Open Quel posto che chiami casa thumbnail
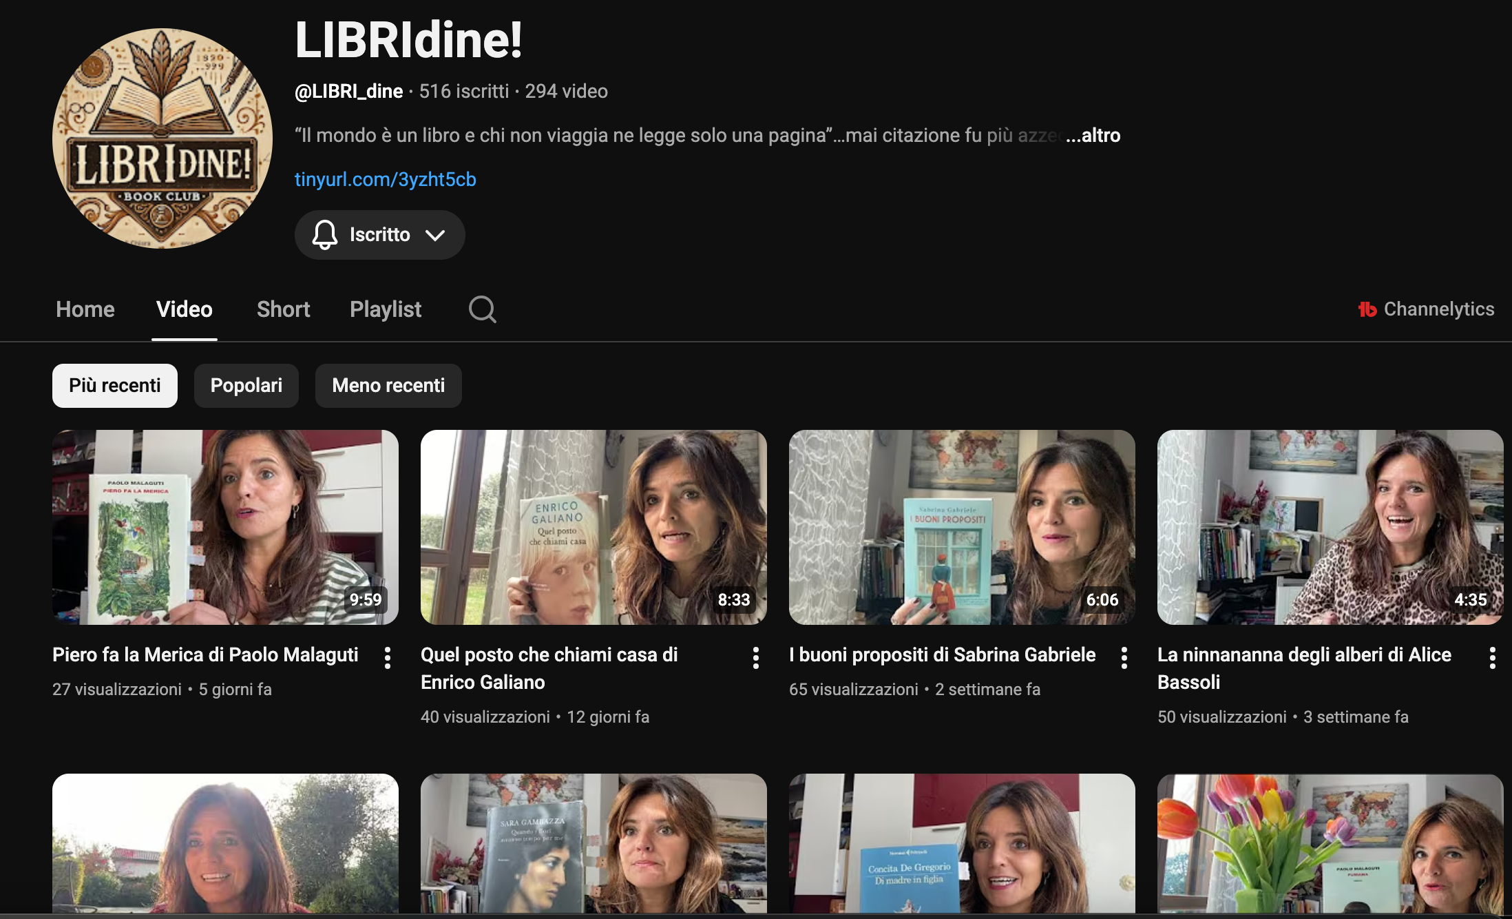This screenshot has width=1512, height=919. 594,528
